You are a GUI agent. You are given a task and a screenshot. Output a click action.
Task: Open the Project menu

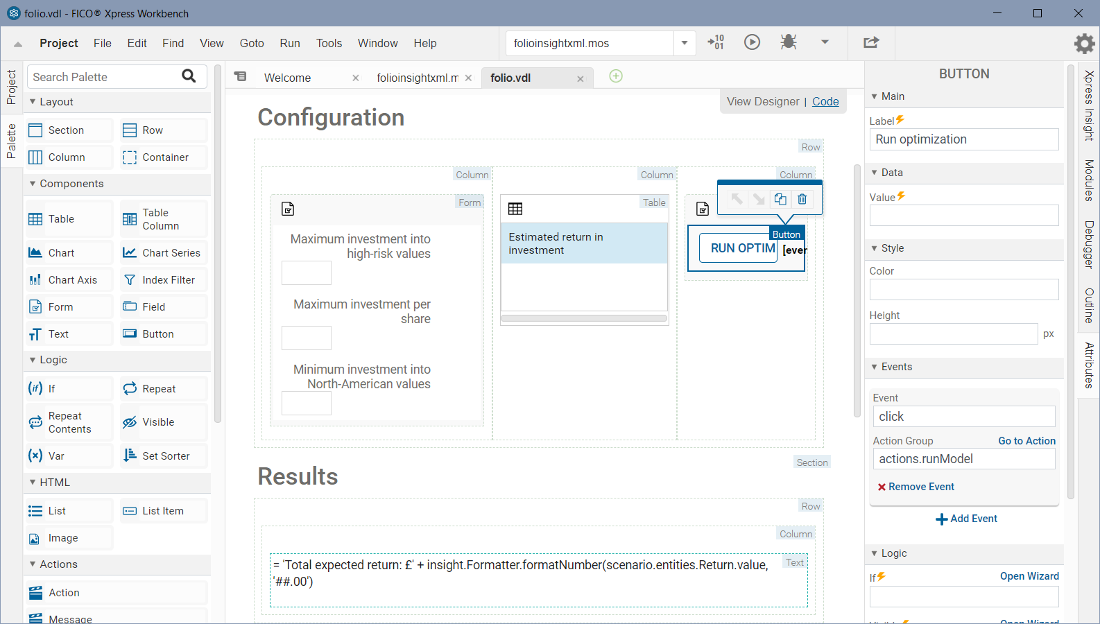coord(59,43)
